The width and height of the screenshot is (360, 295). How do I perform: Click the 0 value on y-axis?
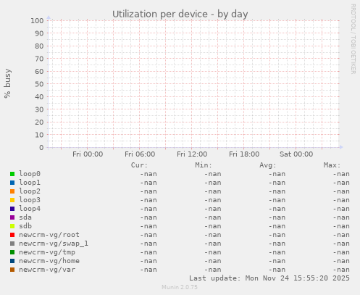[x=41, y=148]
